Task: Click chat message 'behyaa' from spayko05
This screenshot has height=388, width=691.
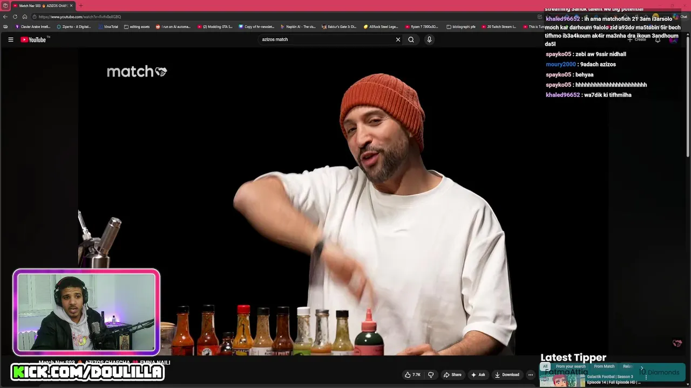Action: [585, 74]
